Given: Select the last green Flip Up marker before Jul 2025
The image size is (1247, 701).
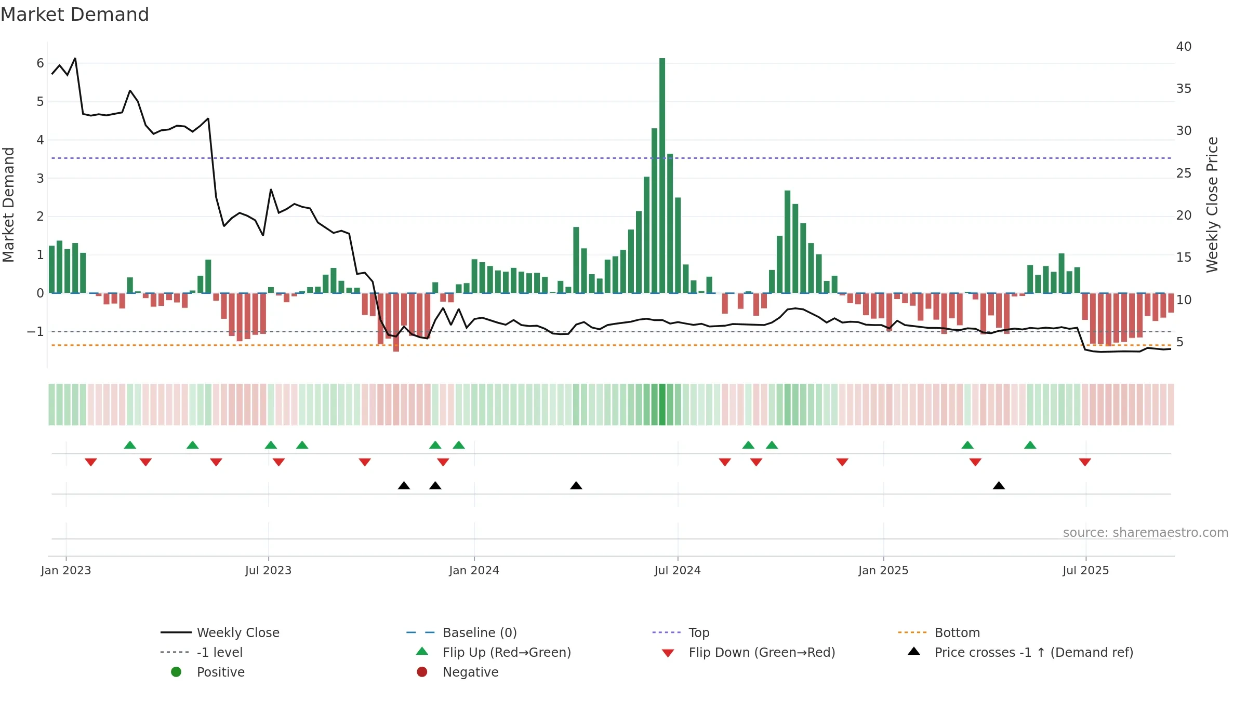Looking at the screenshot, I should (1030, 445).
